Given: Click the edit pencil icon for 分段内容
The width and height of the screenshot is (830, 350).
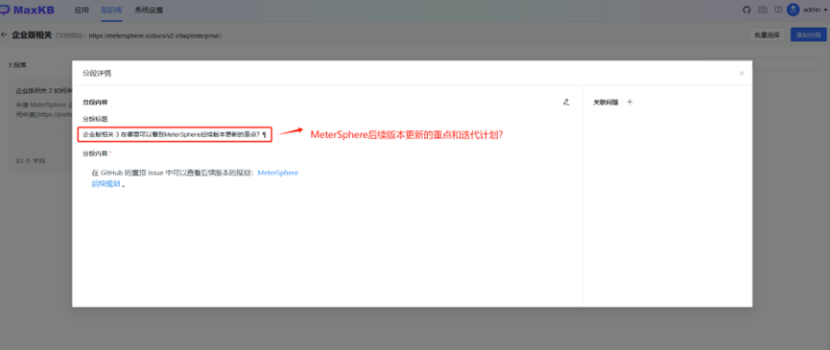Looking at the screenshot, I should click(566, 102).
